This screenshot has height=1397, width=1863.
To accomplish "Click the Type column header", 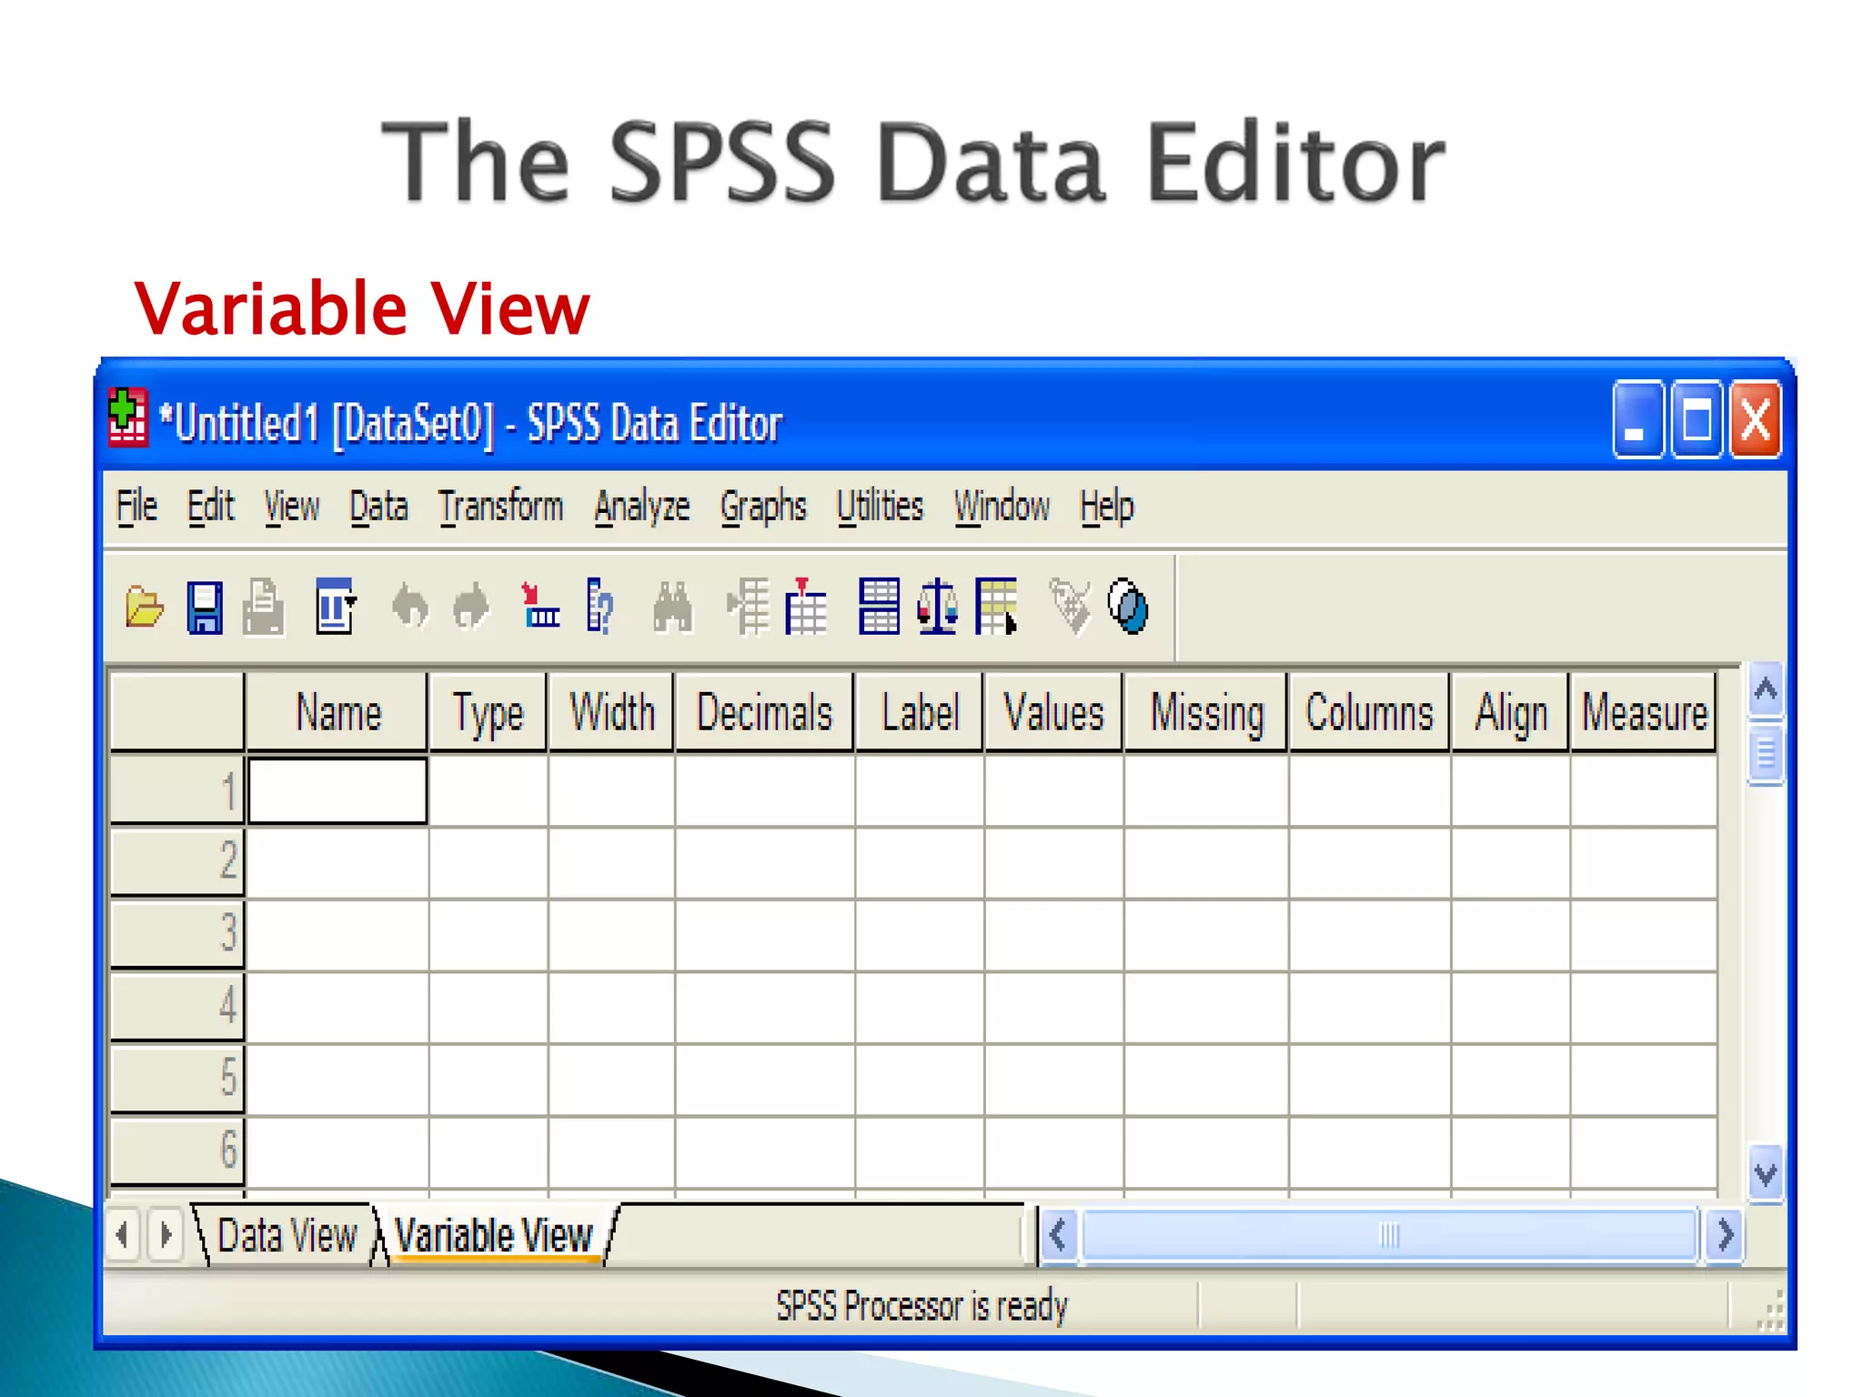I will pyautogui.click(x=488, y=712).
